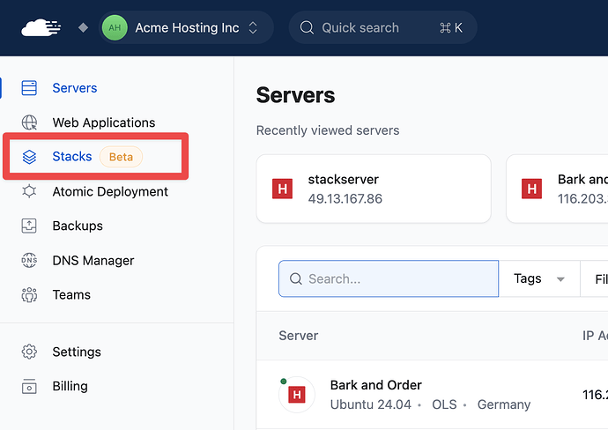Open the Bark and Order recently viewed card

point(557,189)
